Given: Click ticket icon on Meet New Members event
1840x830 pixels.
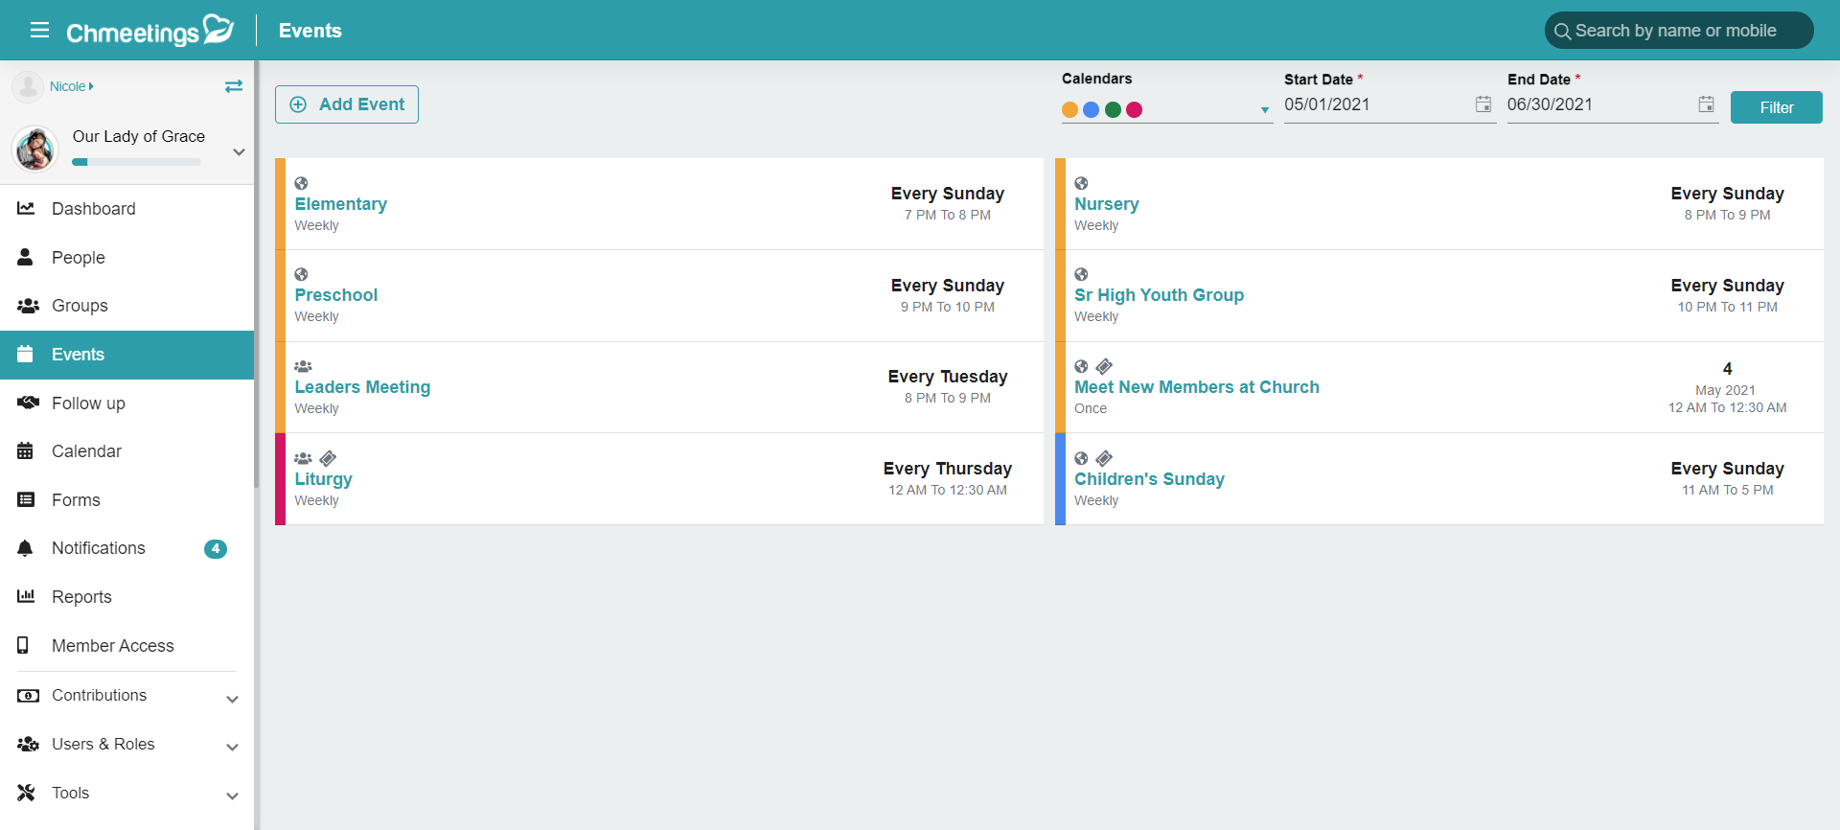Looking at the screenshot, I should point(1104,366).
